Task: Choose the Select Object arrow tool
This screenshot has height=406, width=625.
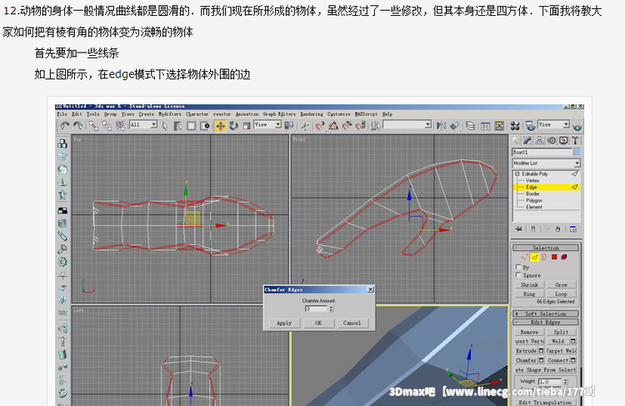Action: click(x=165, y=126)
